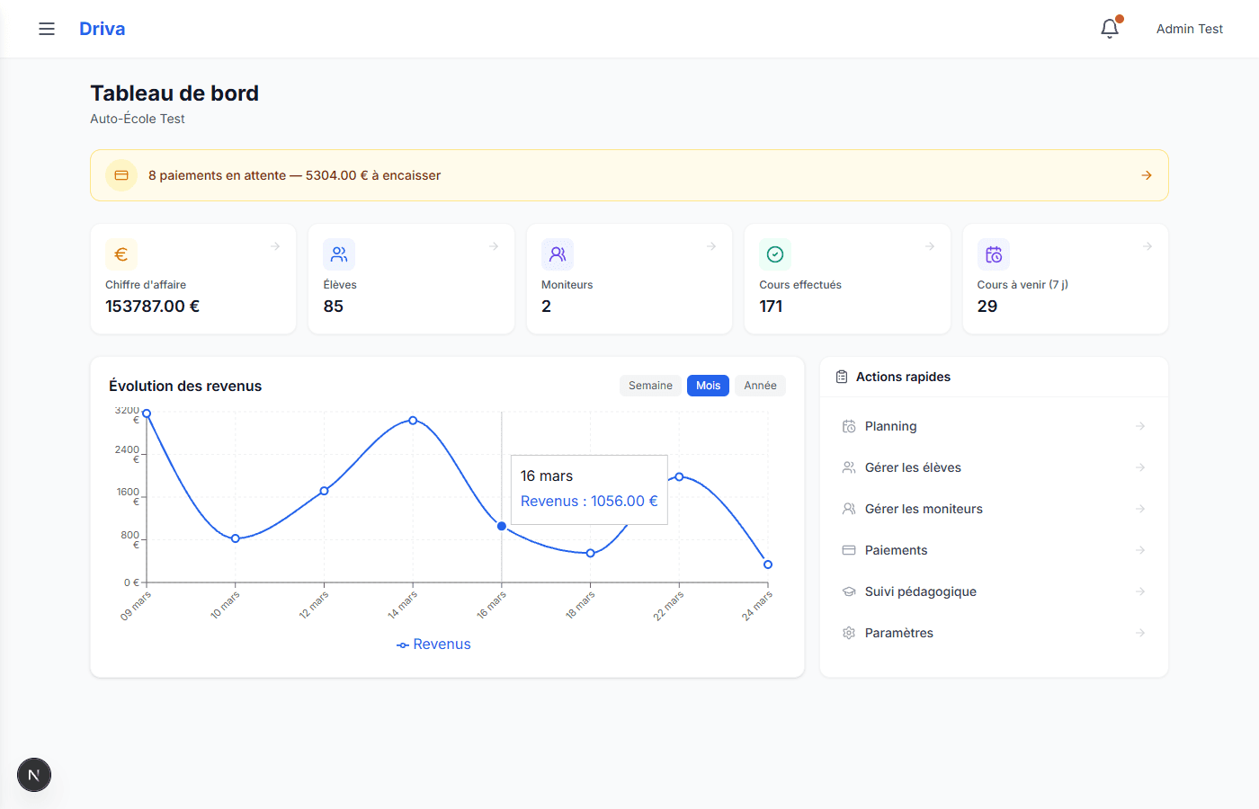Click the Driva logo link
1259x809 pixels.
coord(103,29)
